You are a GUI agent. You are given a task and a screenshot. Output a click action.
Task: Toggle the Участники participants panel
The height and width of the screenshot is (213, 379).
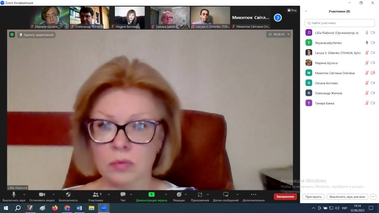96,194
